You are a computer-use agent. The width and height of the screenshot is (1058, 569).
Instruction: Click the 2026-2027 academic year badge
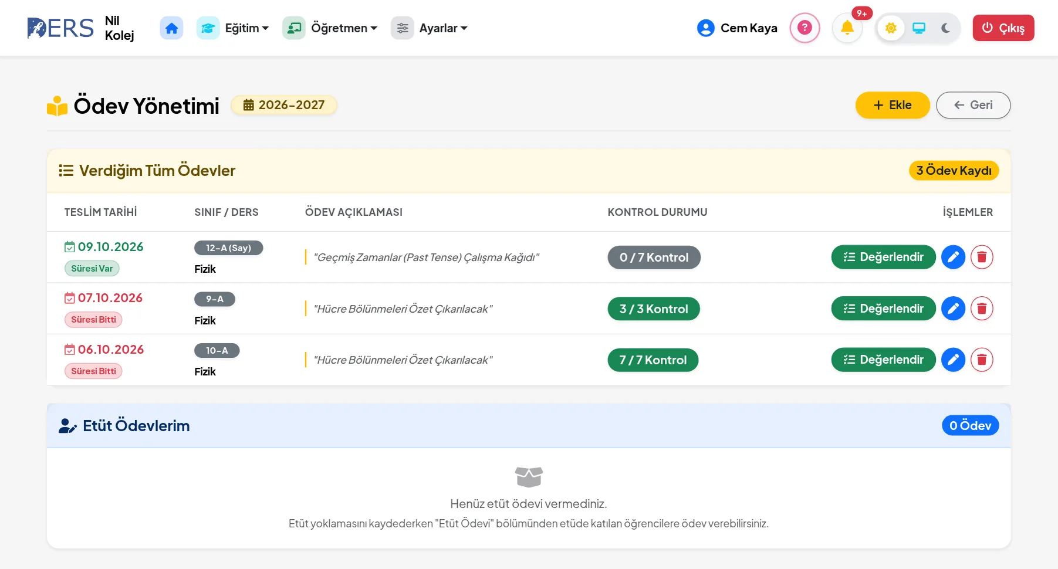284,105
